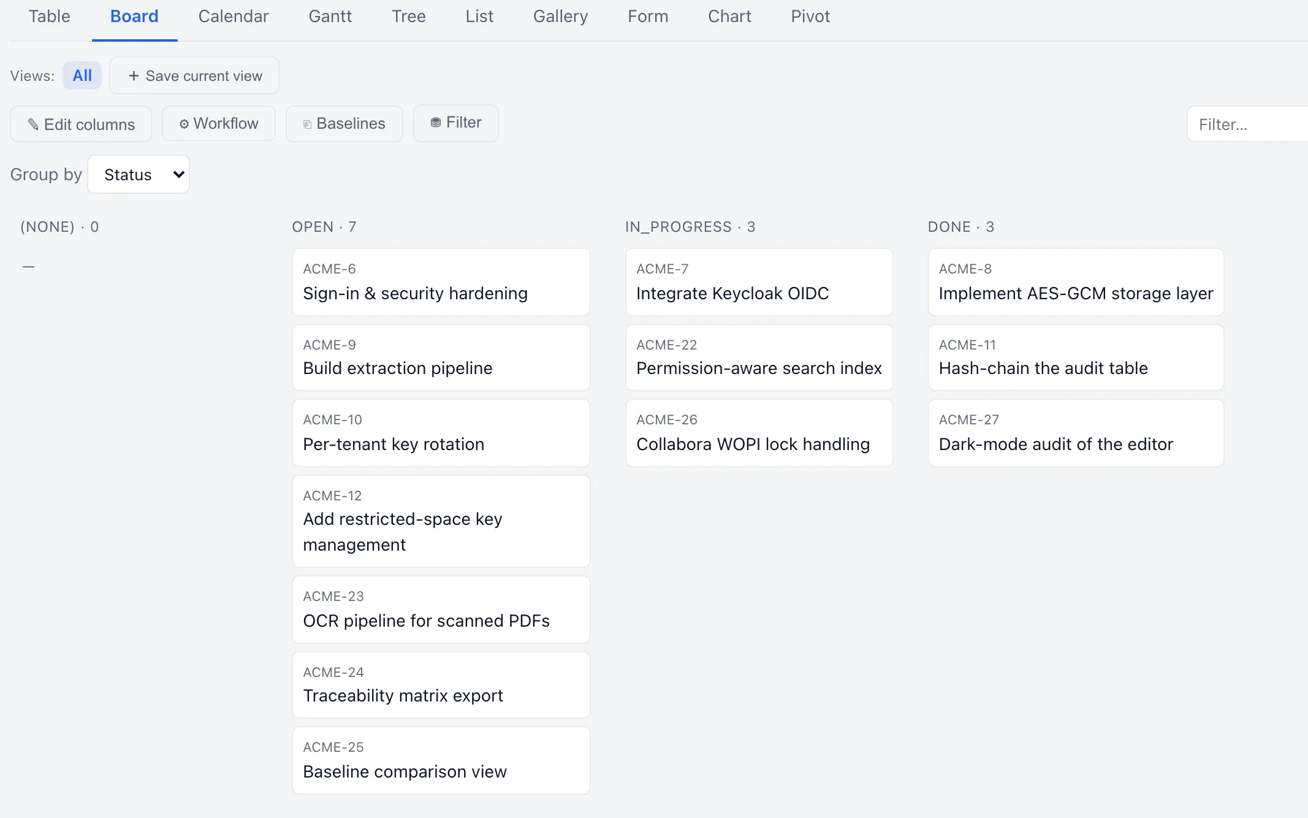Open card ACME-12 restricted-space key management
This screenshot has width=1308, height=818.
point(441,521)
